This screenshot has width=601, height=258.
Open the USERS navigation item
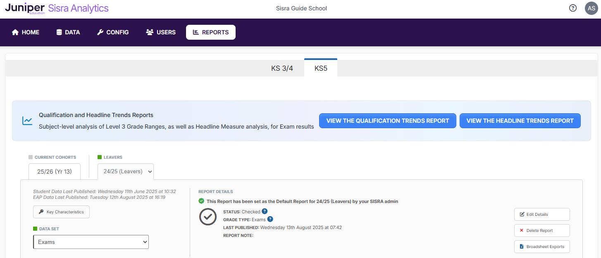point(161,32)
